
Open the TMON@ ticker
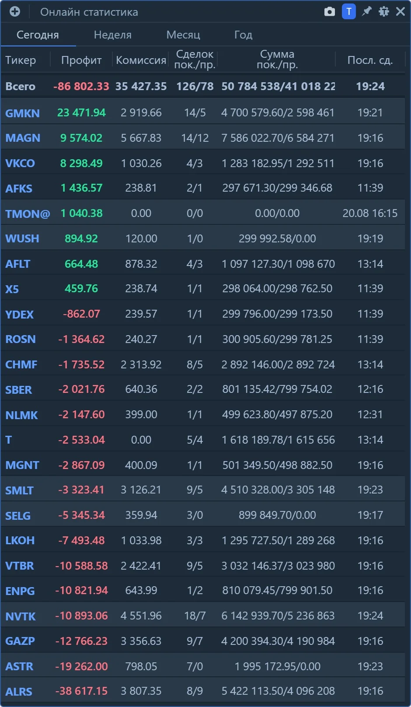point(28,214)
